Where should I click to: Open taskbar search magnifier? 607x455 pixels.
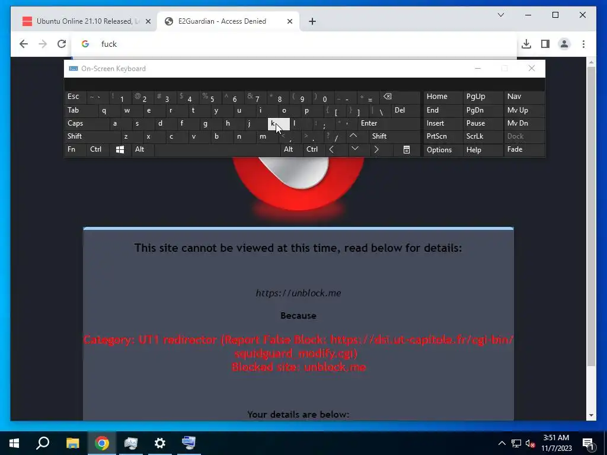tap(43, 443)
